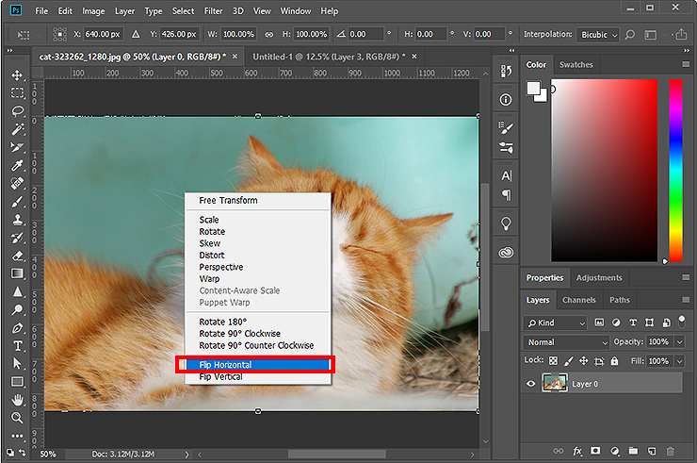This screenshot has width=697, height=463.
Task: Toggle lock all padlock icon
Action: tap(614, 360)
